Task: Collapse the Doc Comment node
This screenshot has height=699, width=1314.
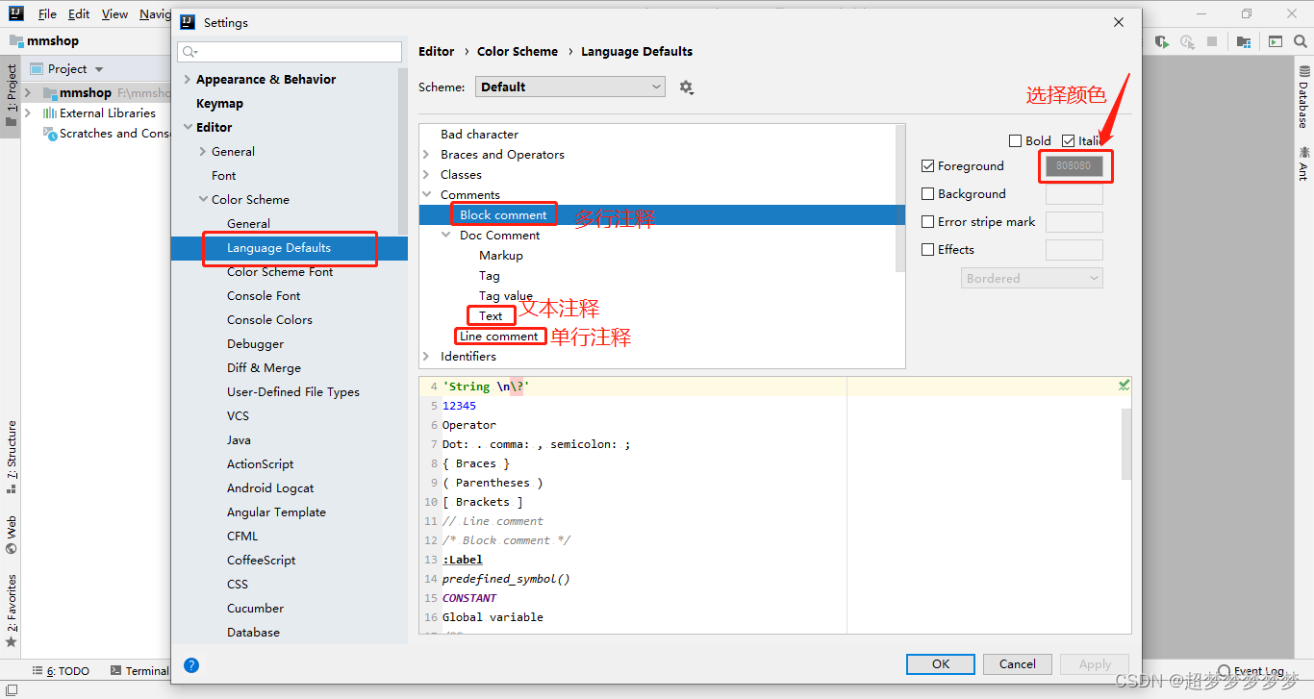Action: (446, 236)
